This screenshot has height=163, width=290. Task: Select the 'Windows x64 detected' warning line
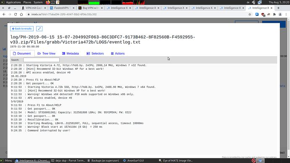pos(72,94)
